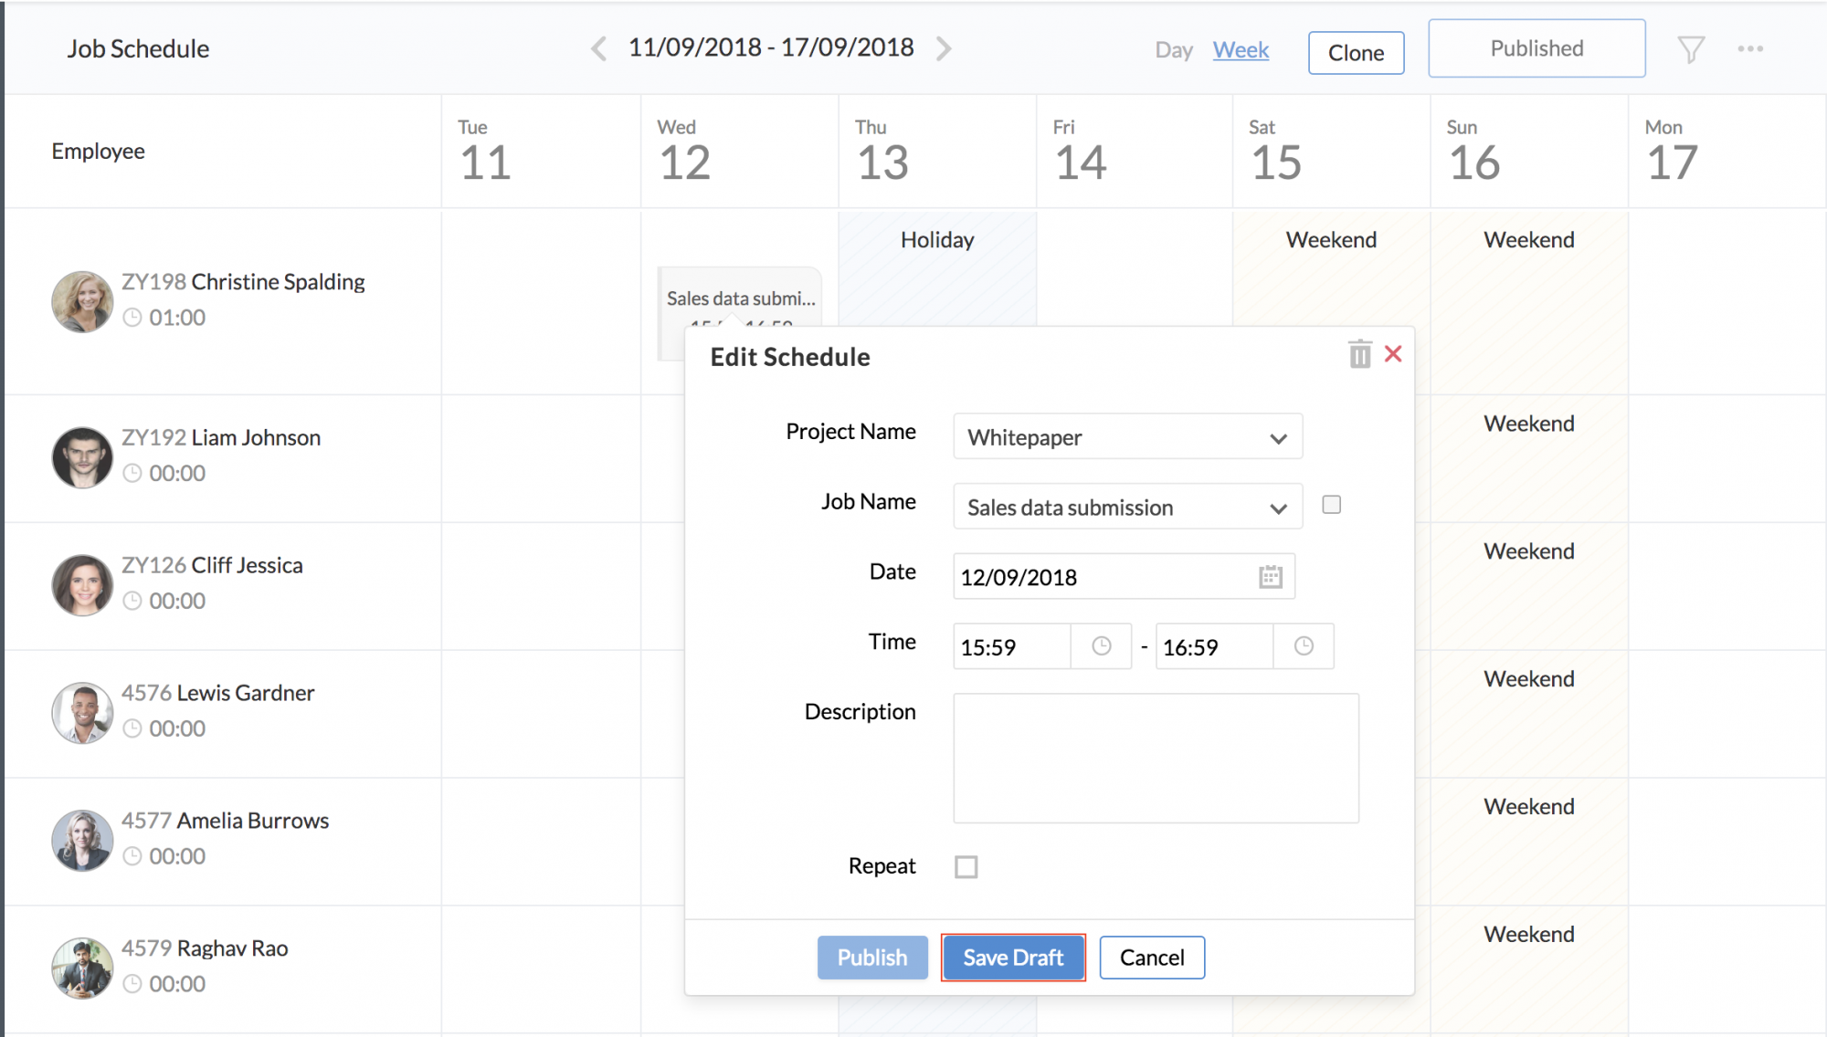Open the filter icon

tap(1691, 48)
